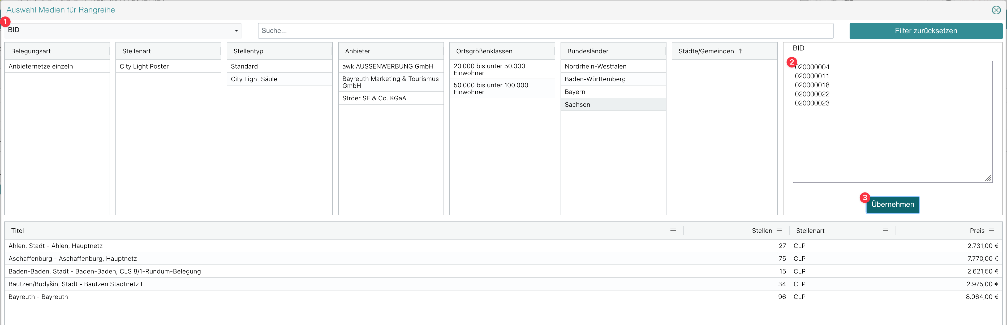1007x325 pixels.
Task: Select Bayern in Bundesländer
Action: coord(613,92)
